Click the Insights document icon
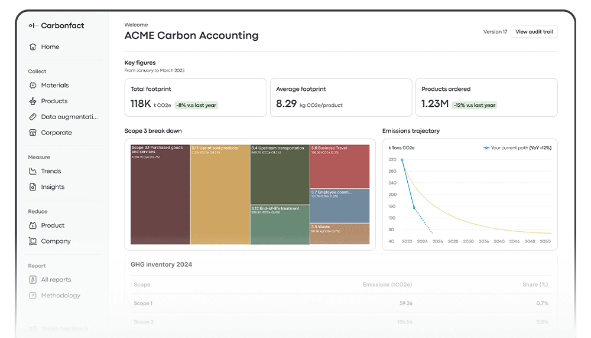The image size is (591, 338). 33,187
